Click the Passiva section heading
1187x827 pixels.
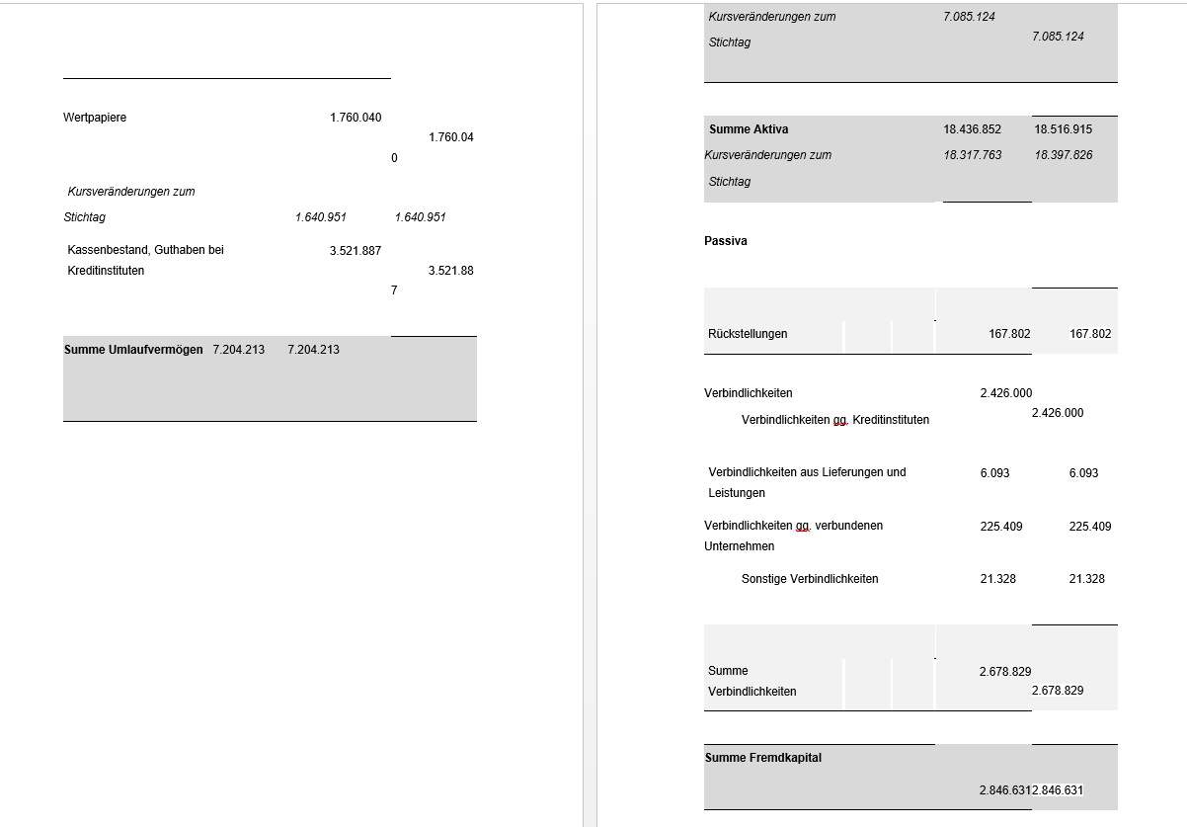726,241
